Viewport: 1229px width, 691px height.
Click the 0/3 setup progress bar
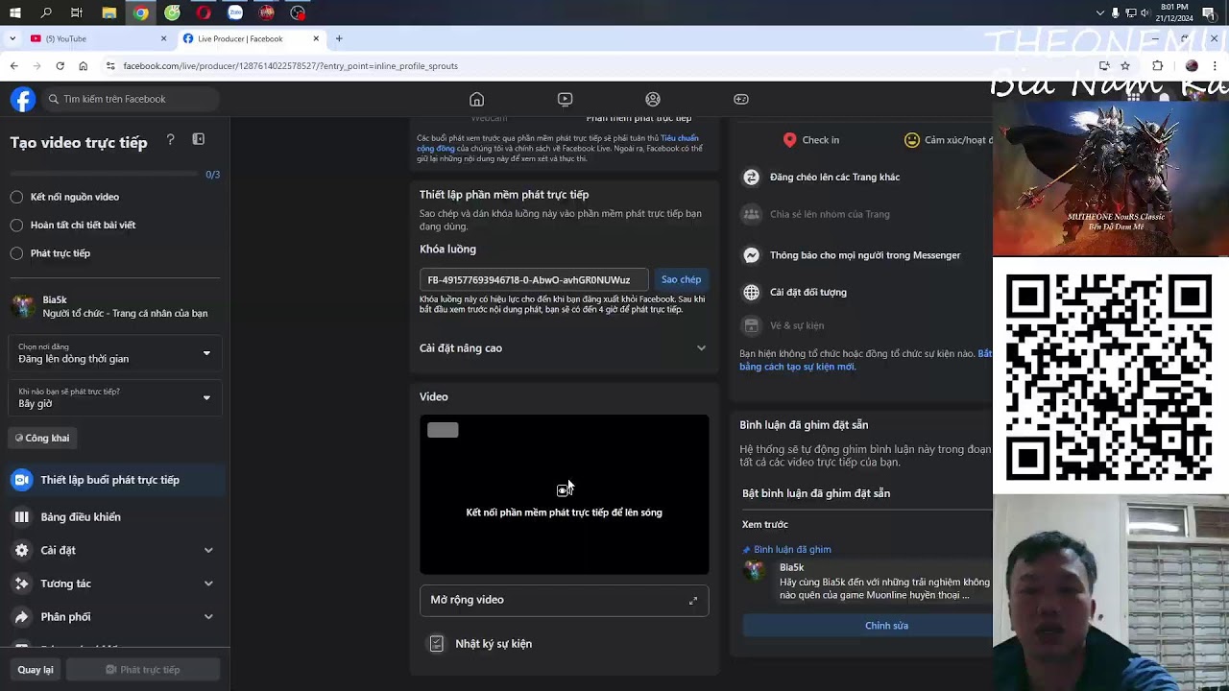click(104, 175)
